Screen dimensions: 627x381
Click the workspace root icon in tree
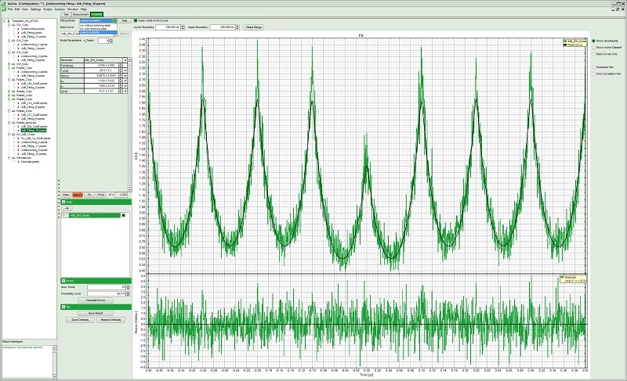point(7,21)
